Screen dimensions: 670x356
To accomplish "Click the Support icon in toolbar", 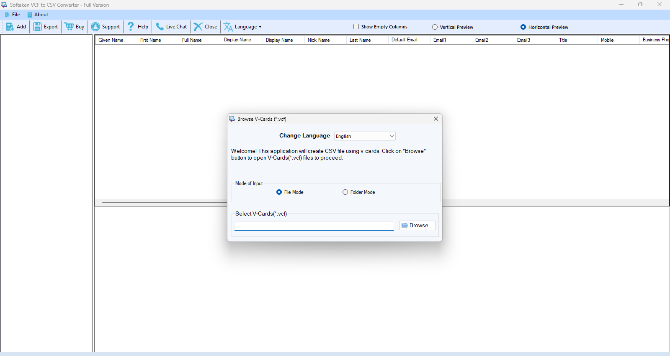I will (x=95, y=27).
